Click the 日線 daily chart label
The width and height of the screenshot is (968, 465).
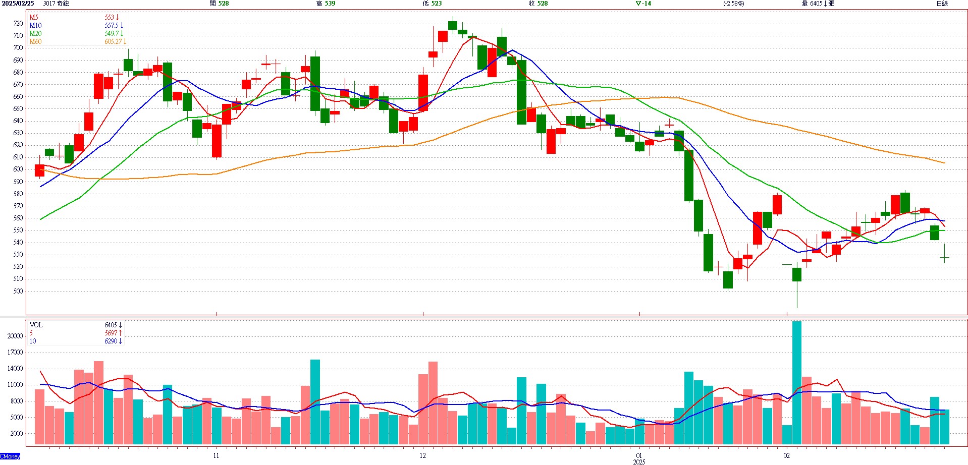click(942, 4)
